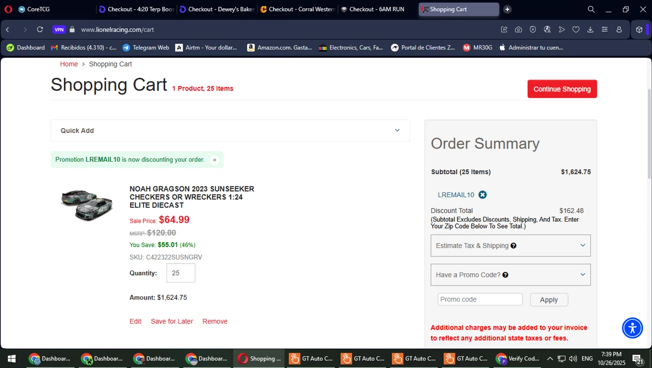
Task: Open Electronics, Cars bookmark
Action: (x=351, y=48)
